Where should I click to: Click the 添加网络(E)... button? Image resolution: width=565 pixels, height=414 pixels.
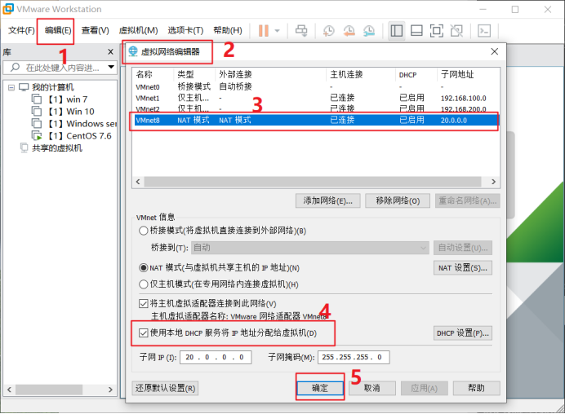(x=328, y=200)
